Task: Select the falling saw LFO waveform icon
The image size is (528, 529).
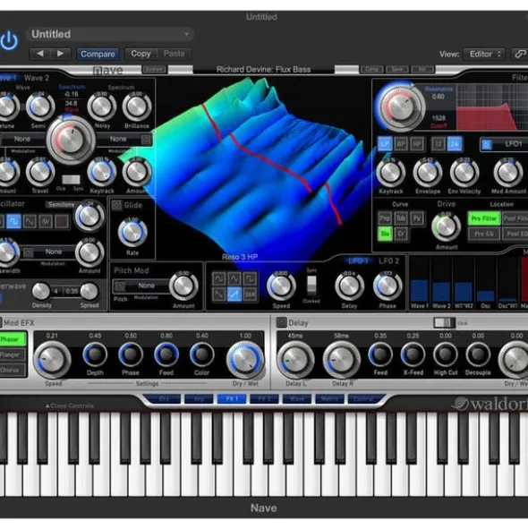Action: pos(218,294)
